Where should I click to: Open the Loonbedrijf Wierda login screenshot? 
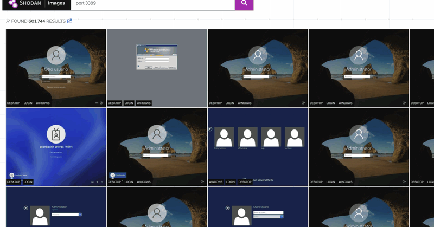coord(56,147)
